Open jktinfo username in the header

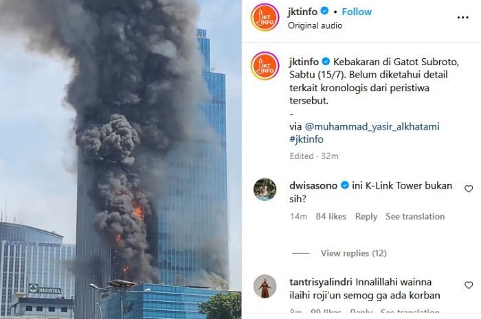point(302,12)
